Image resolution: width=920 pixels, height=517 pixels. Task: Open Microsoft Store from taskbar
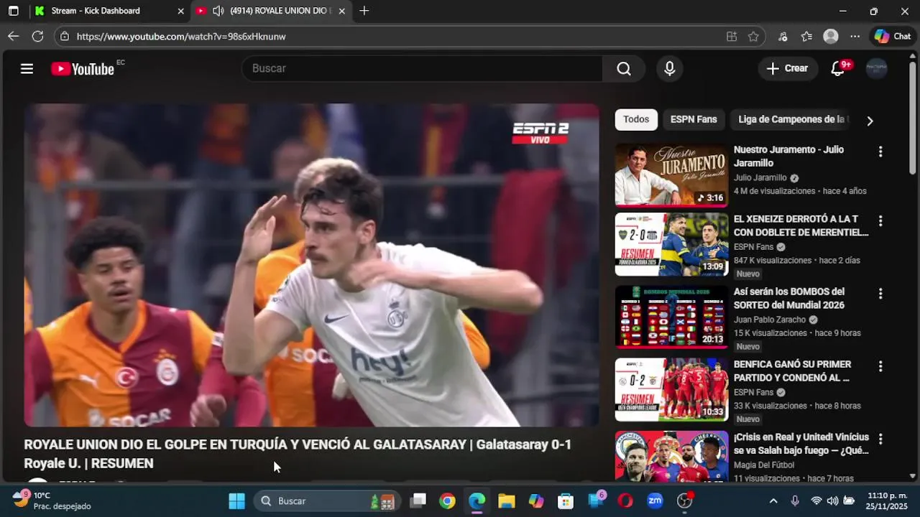(x=566, y=500)
